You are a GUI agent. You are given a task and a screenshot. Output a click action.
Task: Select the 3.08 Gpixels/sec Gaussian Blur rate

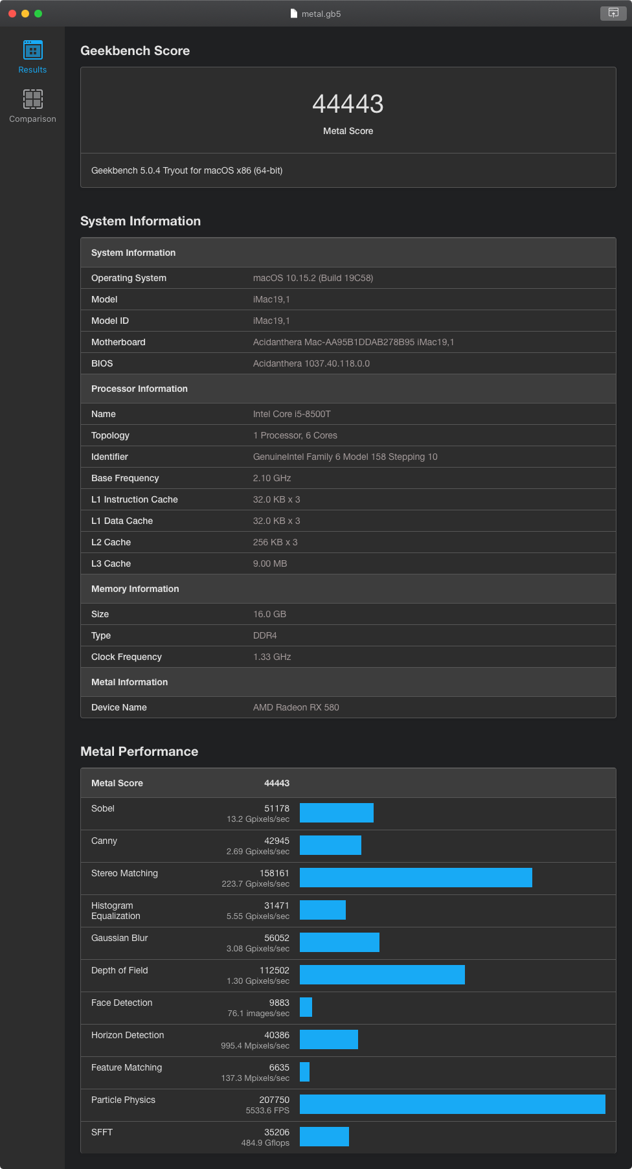[258, 949]
